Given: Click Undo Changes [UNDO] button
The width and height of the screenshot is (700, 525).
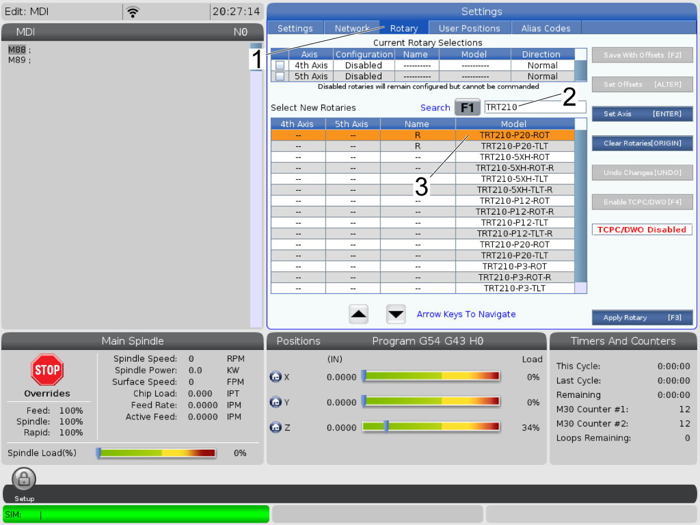Looking at the screenshot, I should 642,173.
